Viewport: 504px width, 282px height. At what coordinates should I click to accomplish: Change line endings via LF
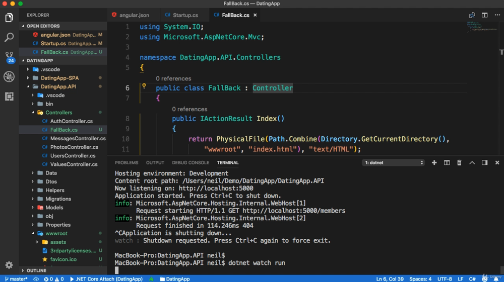(x=460, y=279)
